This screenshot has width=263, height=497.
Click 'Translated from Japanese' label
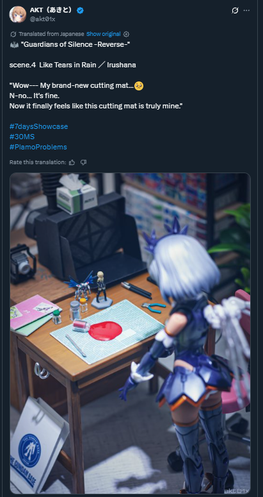[51, 34]
